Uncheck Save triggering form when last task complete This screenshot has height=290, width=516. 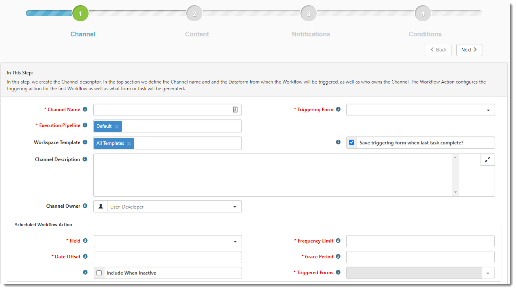point(352,142)
